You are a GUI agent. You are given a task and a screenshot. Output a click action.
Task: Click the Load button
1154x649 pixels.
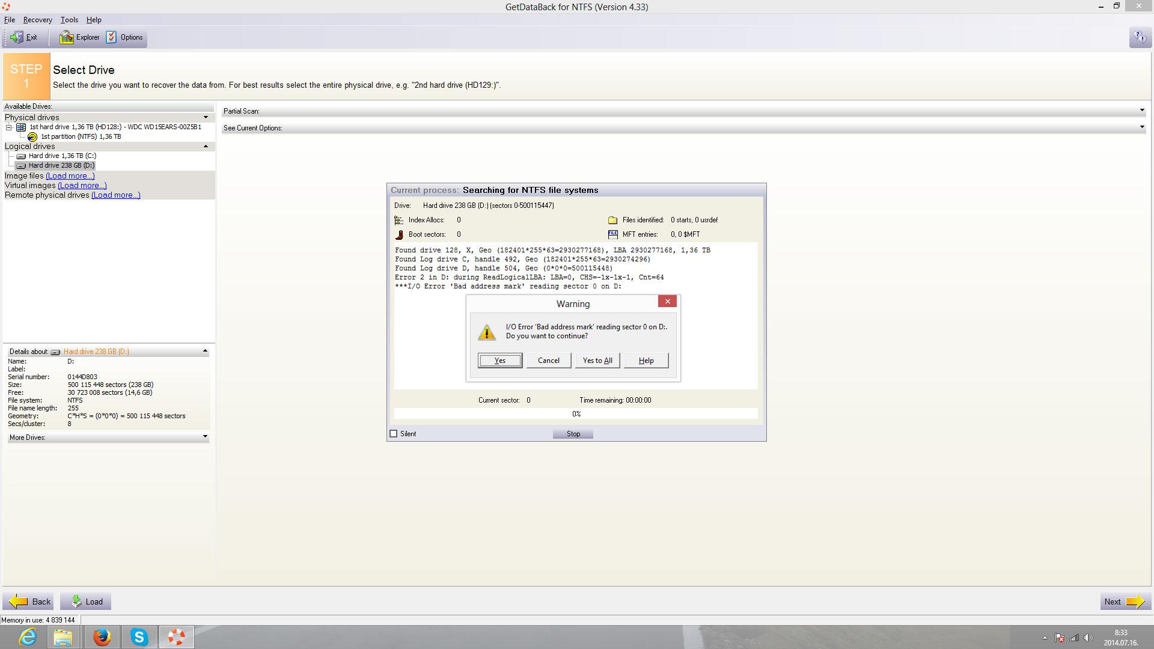click(86, 602)
